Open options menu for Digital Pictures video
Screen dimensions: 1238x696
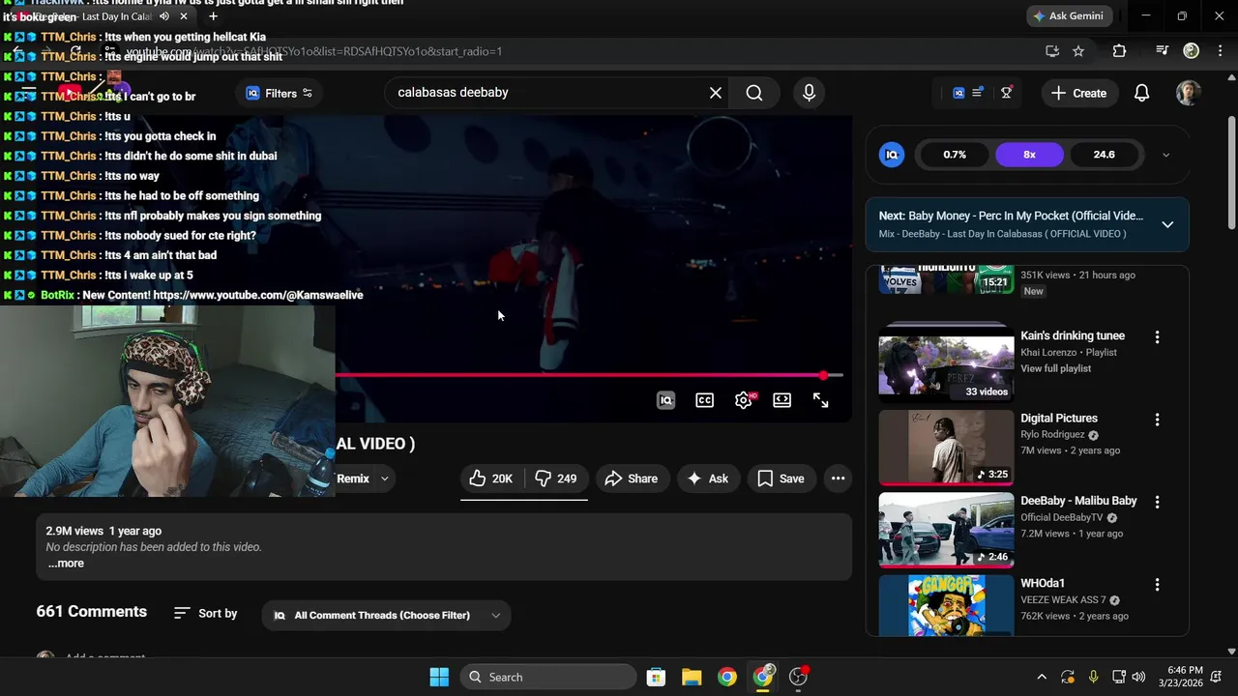click(x=1157, y=420)
